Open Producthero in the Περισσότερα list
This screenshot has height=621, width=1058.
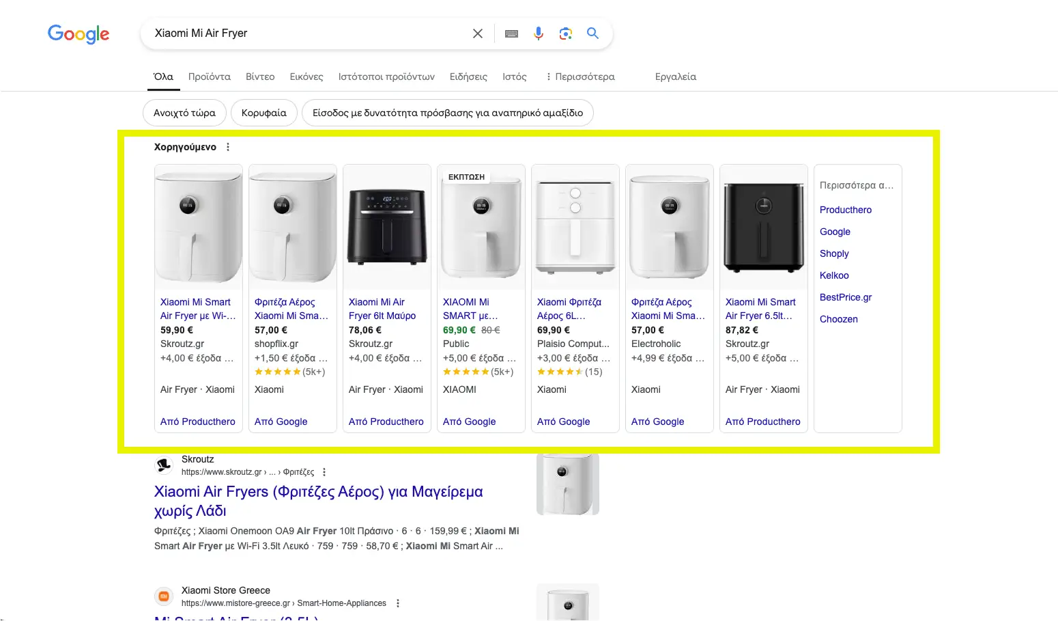[x=846, y=210]
